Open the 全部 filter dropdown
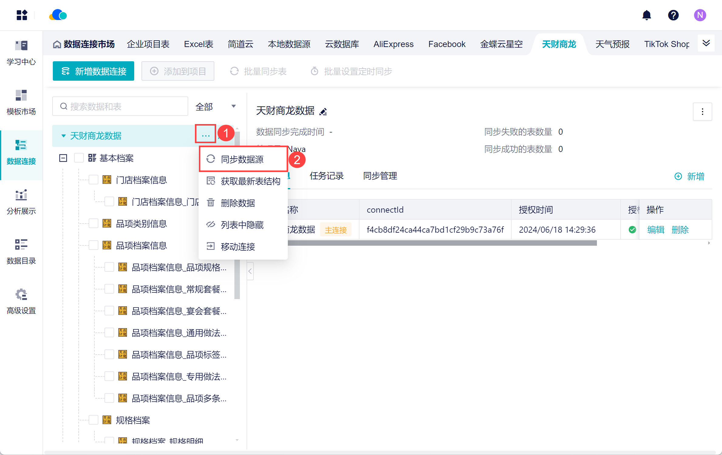722x455 pixels. (216, 106)
